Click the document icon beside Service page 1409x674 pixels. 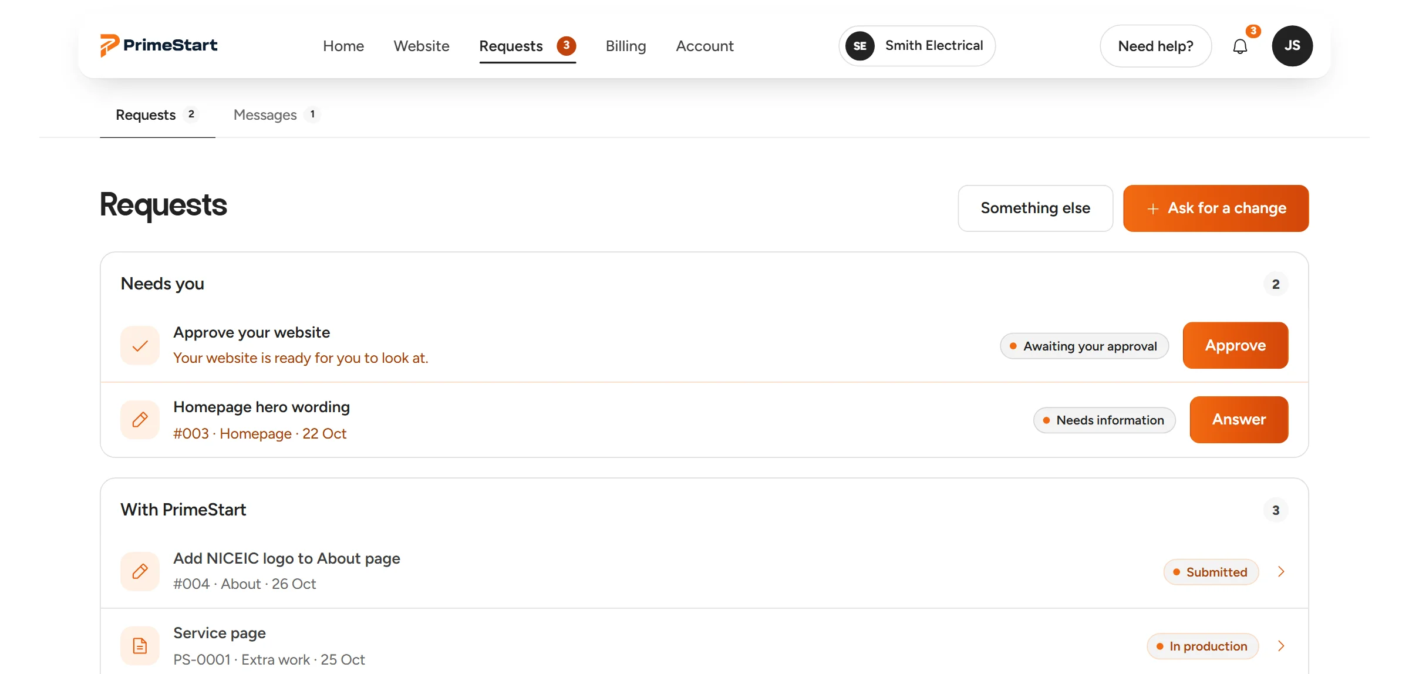[140, 646]
